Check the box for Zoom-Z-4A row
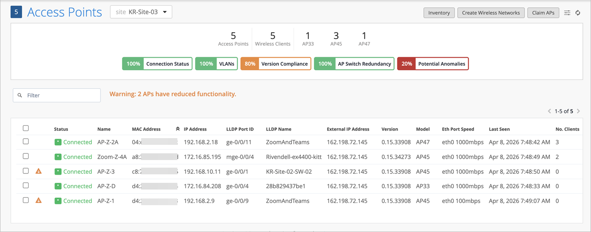The height and width of the screenshot is (232, 591). [x=26, y=156]
